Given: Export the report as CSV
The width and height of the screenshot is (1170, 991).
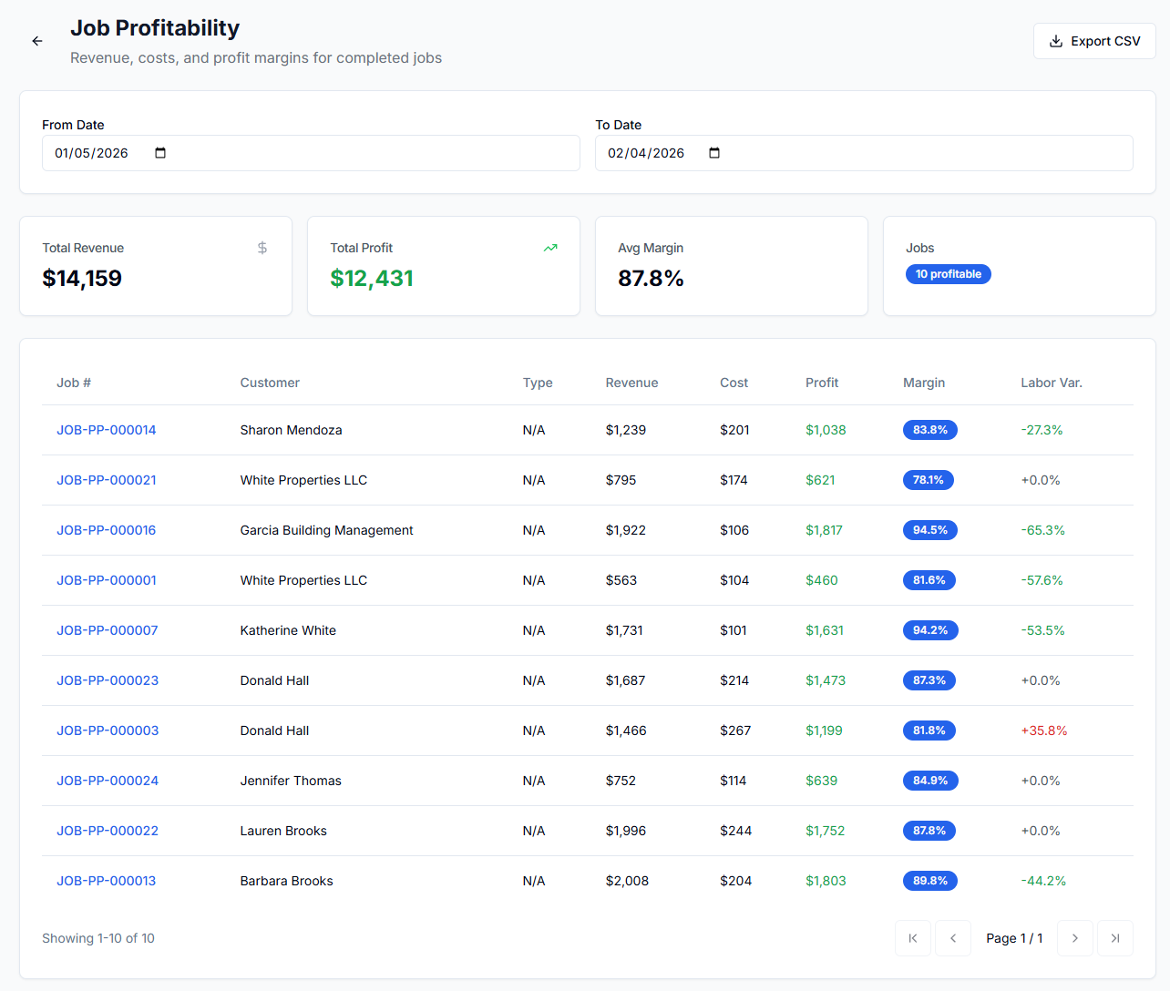Looking at the screenshot, I should tap(1094, 41).
